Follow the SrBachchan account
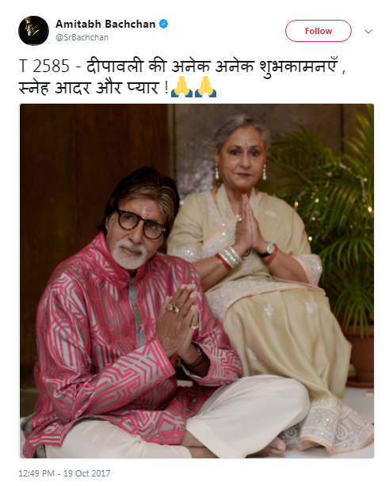389x486 pixels. [x=318, y=31]
